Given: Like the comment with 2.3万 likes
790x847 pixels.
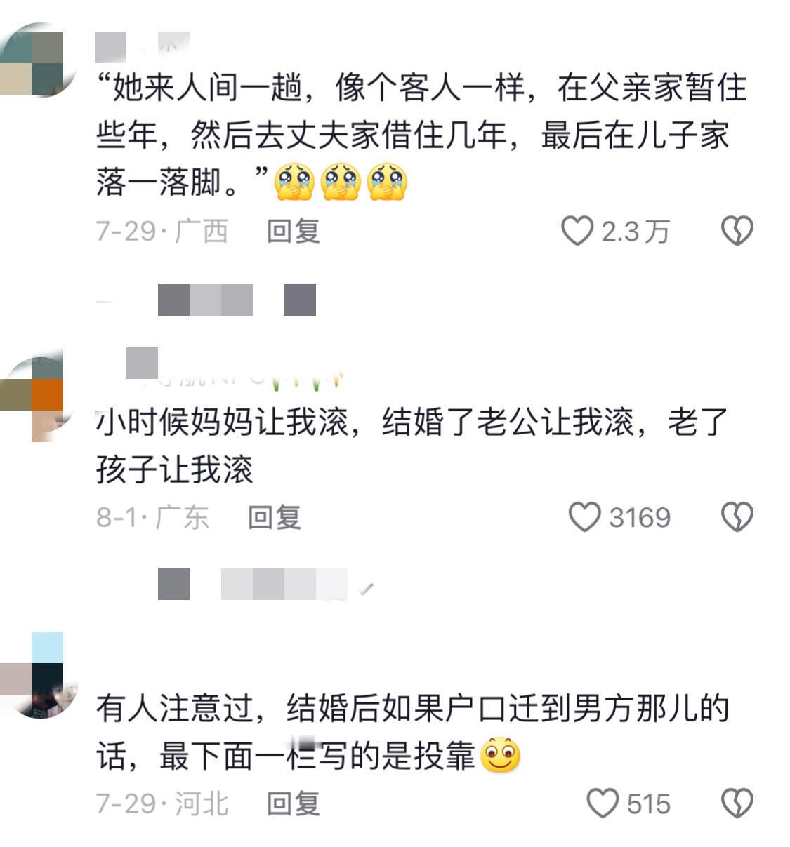Looking at the screenshot, I should coord(577,231).
